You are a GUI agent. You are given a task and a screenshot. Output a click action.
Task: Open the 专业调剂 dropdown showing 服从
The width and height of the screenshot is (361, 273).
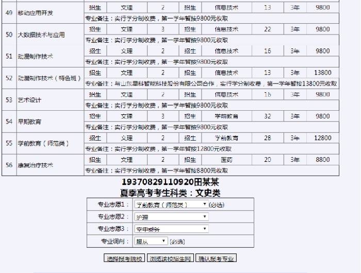[151, 241]
